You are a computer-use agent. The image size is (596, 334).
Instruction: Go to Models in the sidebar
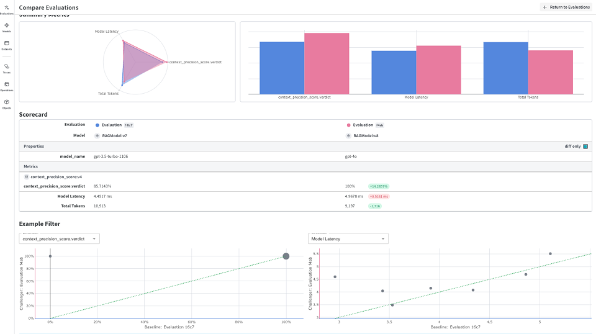tap(7, 26)
